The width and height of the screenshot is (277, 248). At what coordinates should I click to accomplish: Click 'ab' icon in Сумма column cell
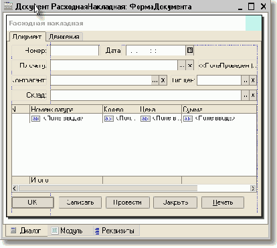pos(188,118)
